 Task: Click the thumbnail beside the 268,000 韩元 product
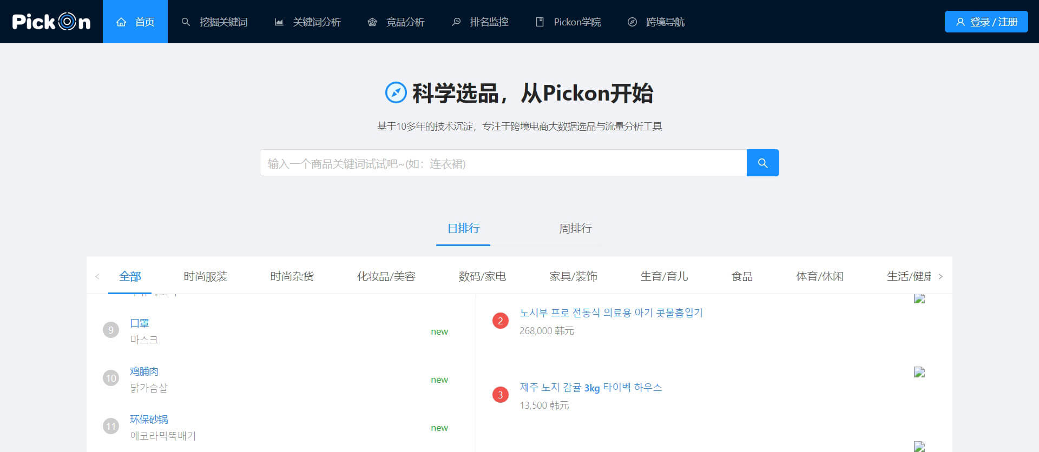(x=919, y=298)
